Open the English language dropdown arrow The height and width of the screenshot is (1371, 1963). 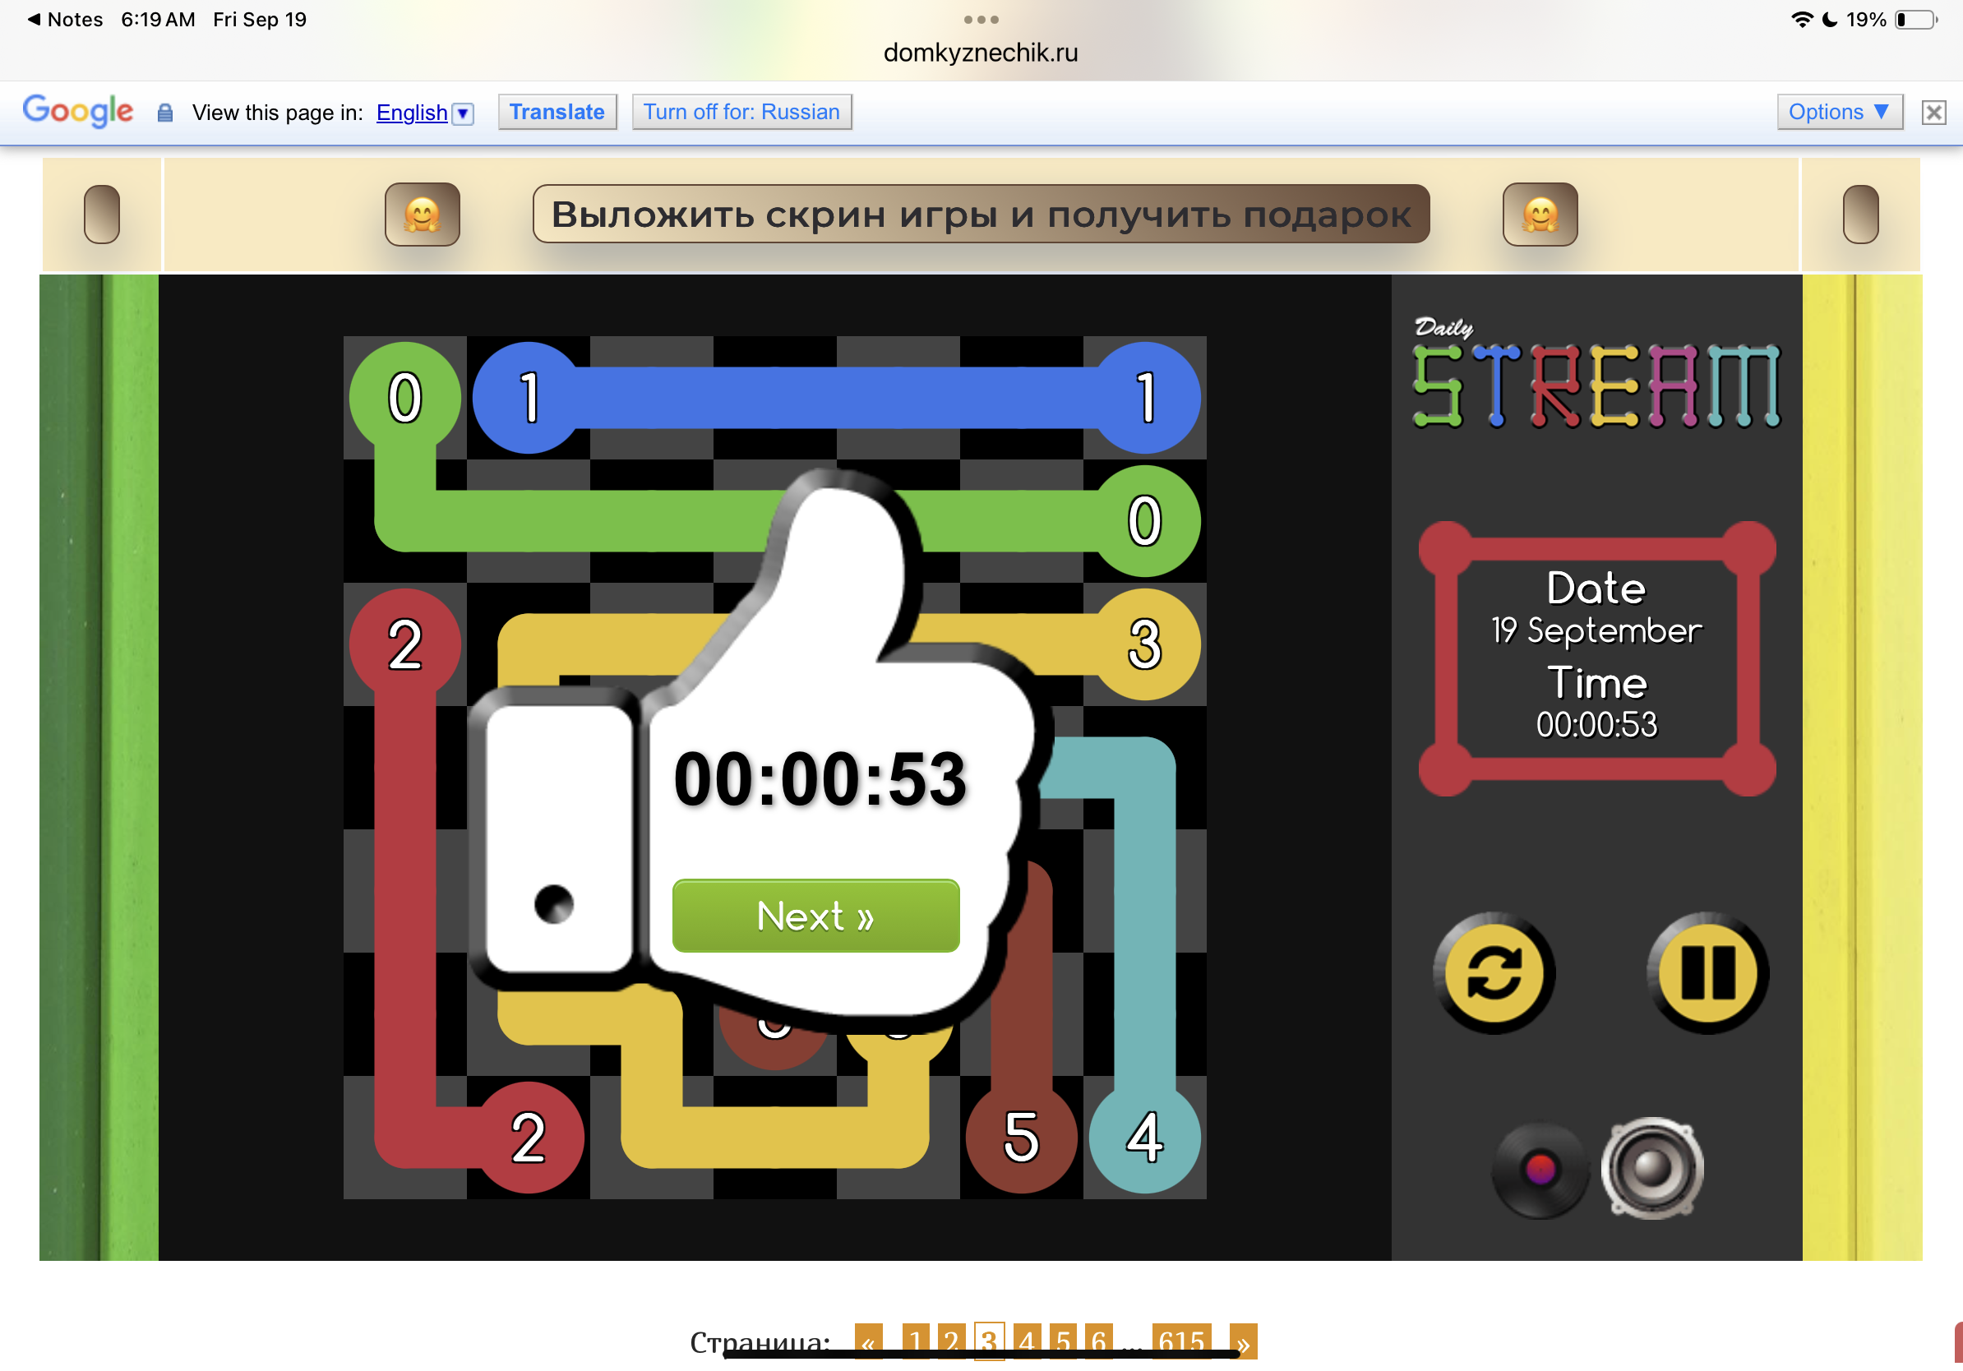point(463,113)
